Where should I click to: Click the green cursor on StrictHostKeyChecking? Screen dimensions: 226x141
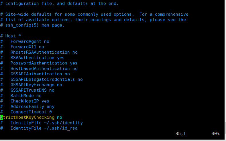1,117
